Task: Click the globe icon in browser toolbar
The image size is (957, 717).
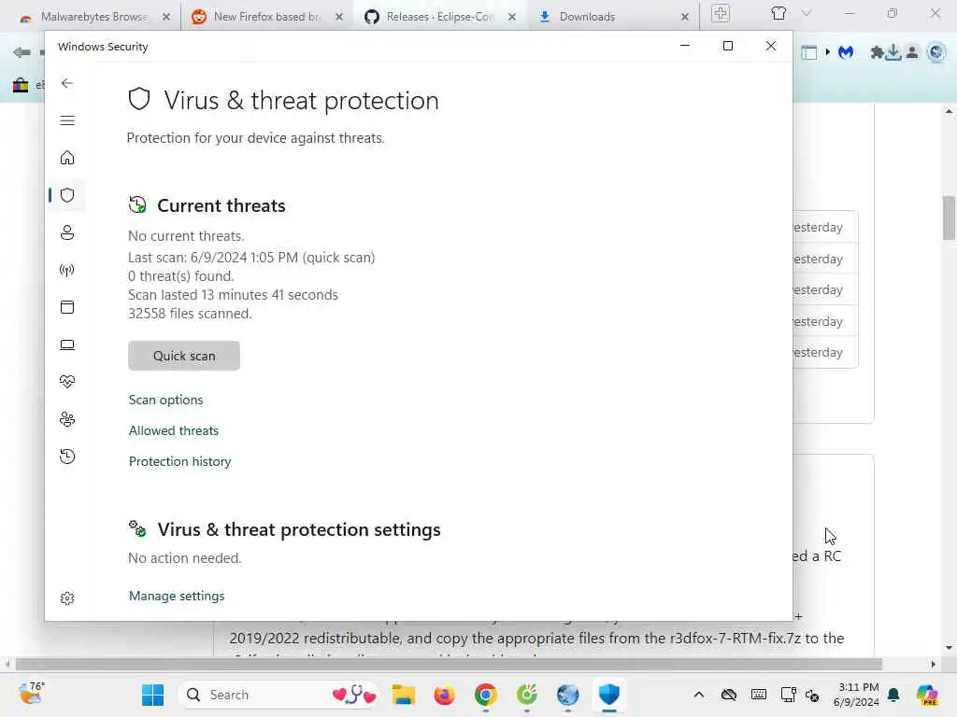Action: point(936,52)
